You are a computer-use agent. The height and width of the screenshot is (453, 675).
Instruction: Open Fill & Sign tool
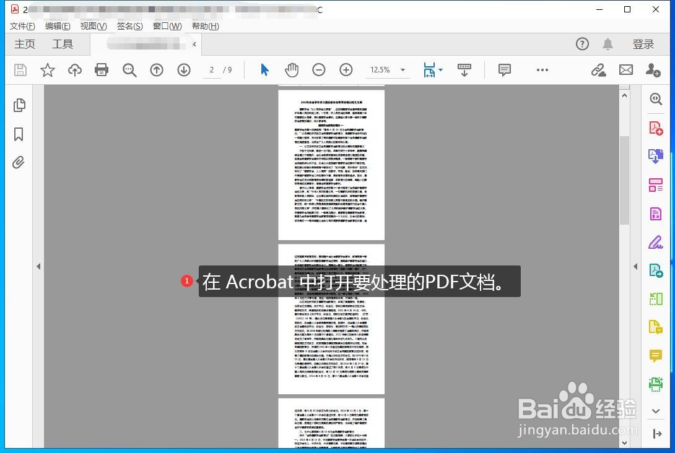(656, 242)
